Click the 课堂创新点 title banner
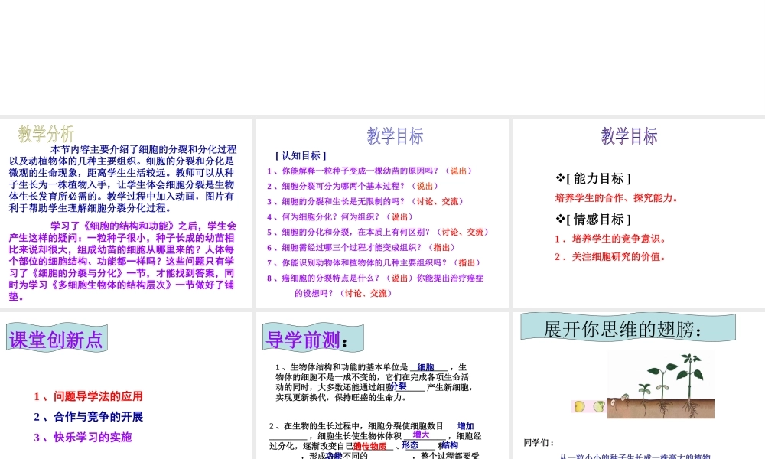765x459 pixels. pos(57,337)
